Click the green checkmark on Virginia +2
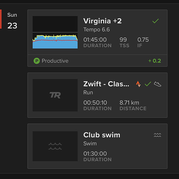 point(155,21)
